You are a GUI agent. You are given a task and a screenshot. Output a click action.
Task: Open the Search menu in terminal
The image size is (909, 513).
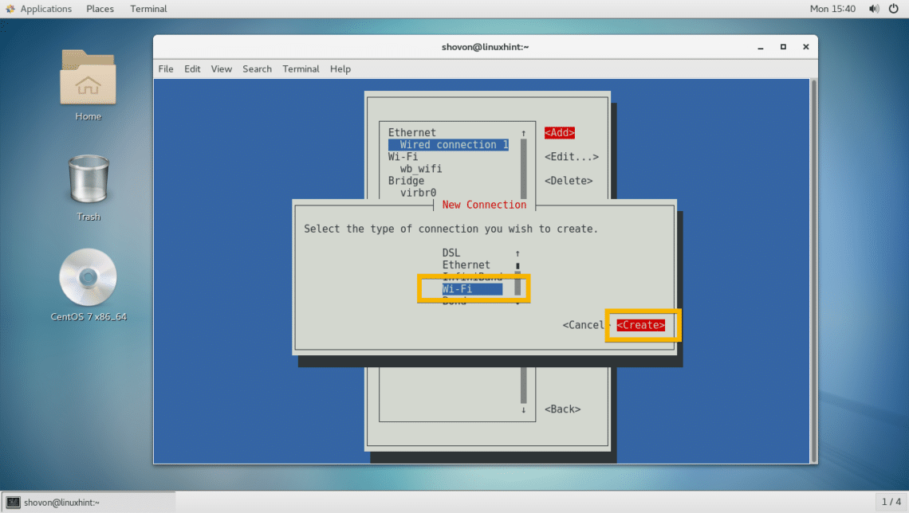(257, 69)
